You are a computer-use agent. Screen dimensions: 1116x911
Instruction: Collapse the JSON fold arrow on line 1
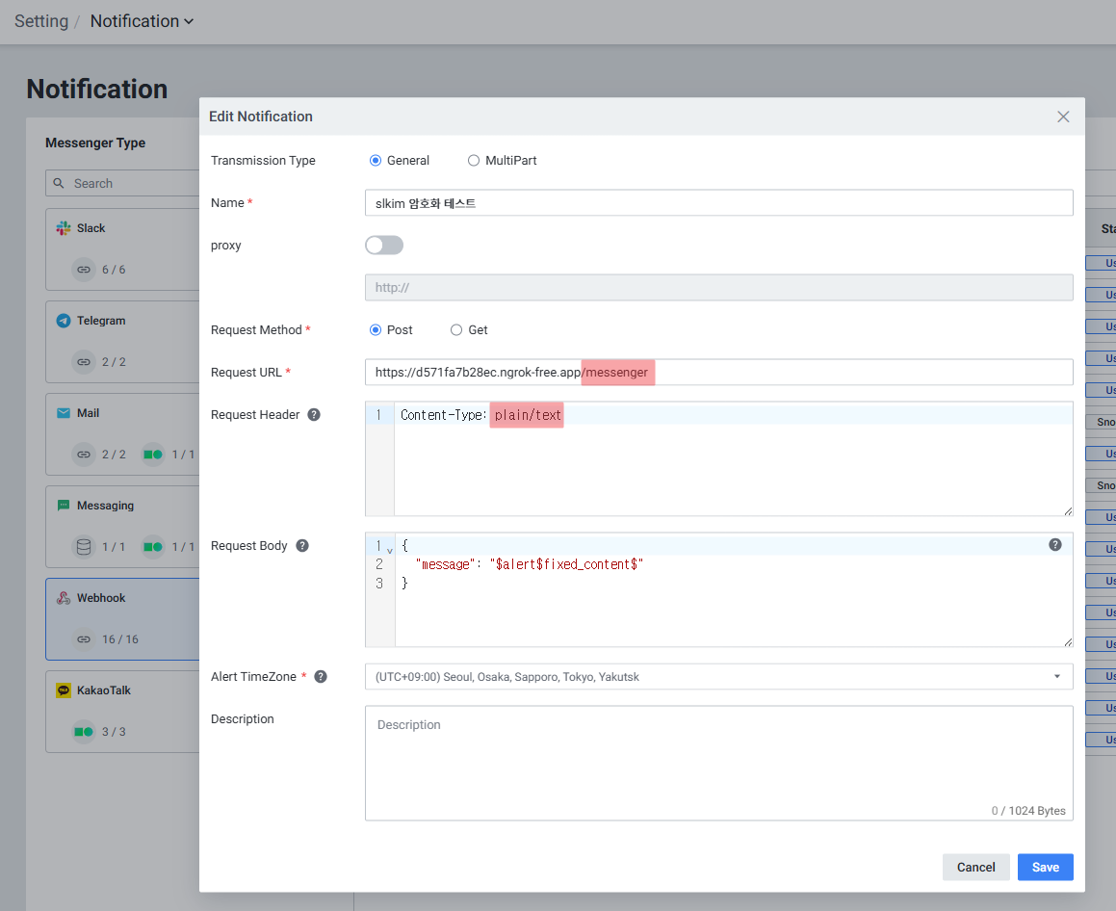(389, 549)
